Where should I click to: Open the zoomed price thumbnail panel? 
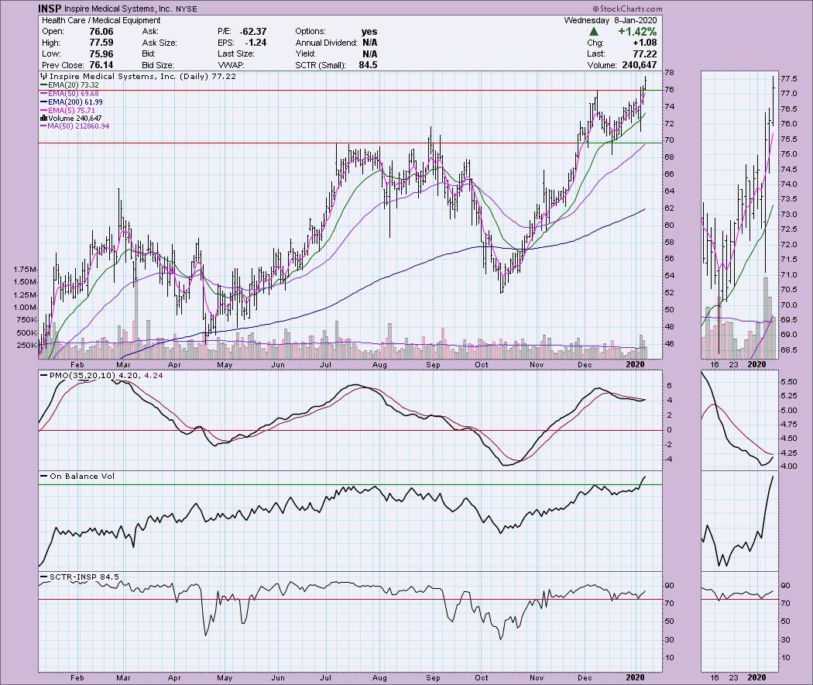pyautogui.click(x=740, y=215)
